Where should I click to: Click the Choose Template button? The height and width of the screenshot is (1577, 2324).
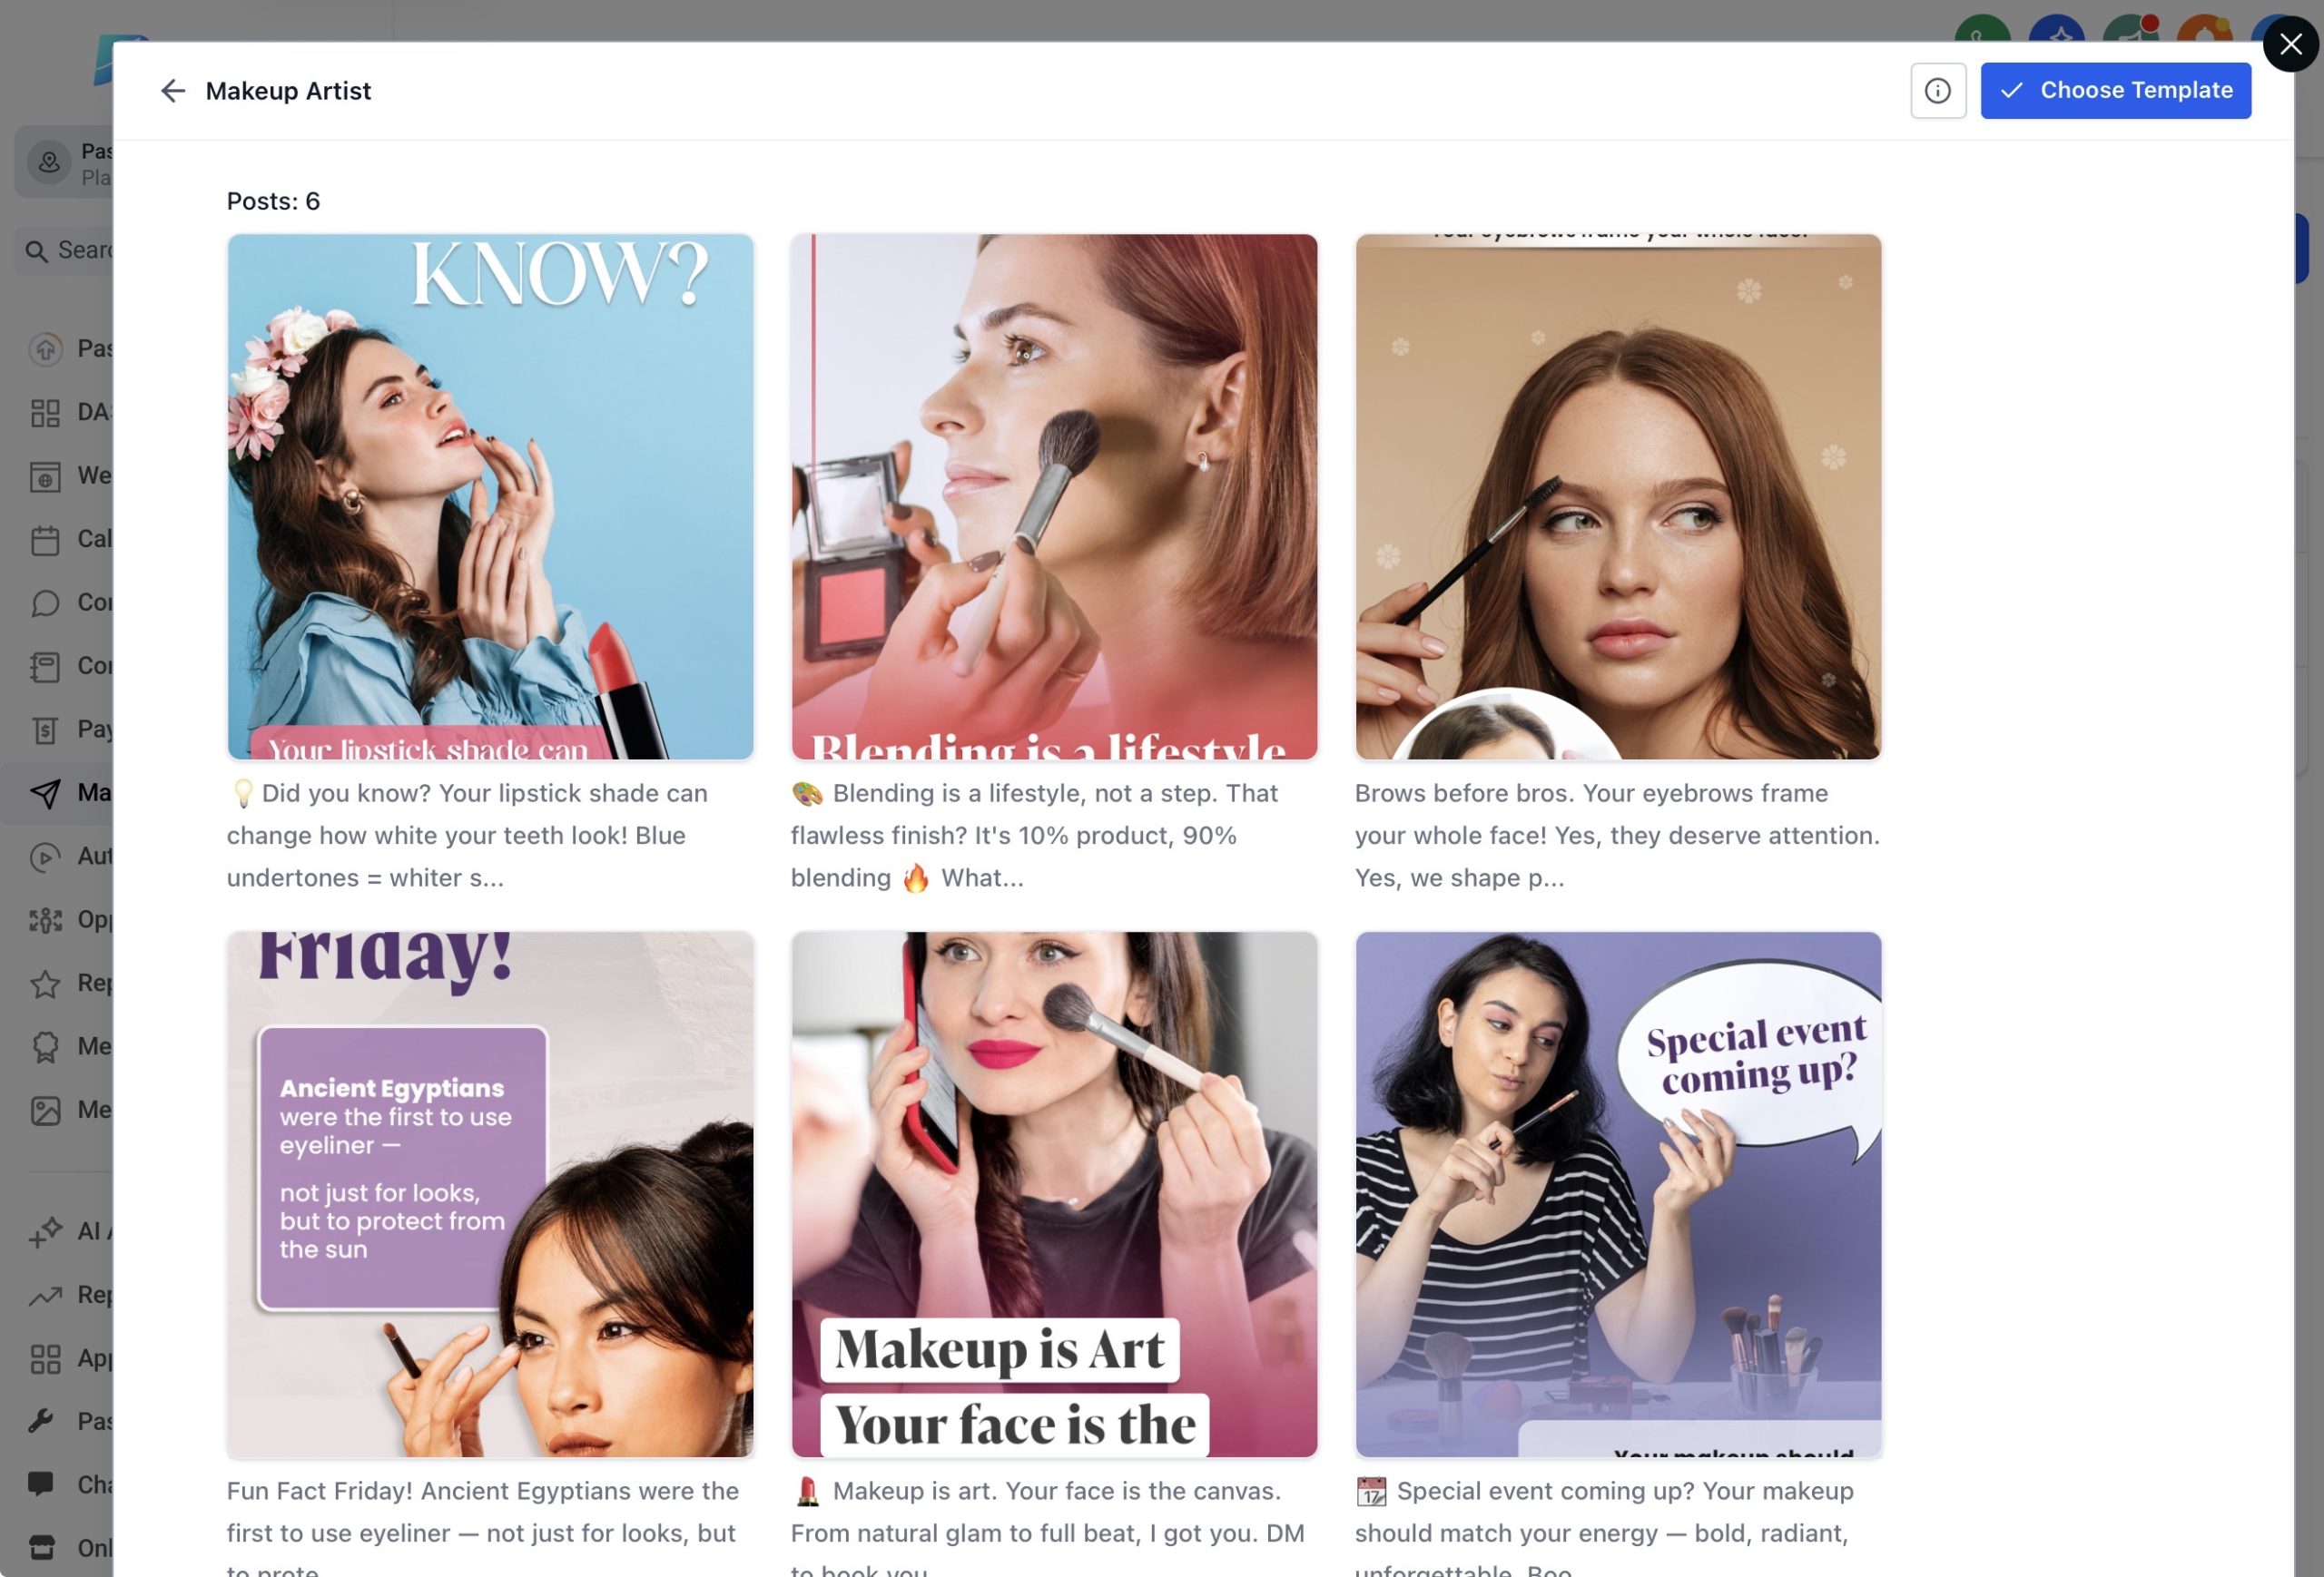coord(2115,91)
